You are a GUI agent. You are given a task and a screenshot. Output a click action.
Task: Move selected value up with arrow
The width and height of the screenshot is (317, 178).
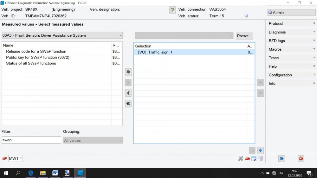260,83
